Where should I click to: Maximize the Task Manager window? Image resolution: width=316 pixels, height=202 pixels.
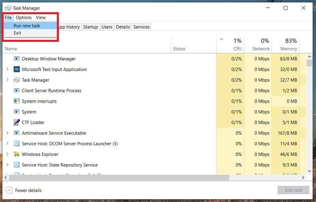286,8
